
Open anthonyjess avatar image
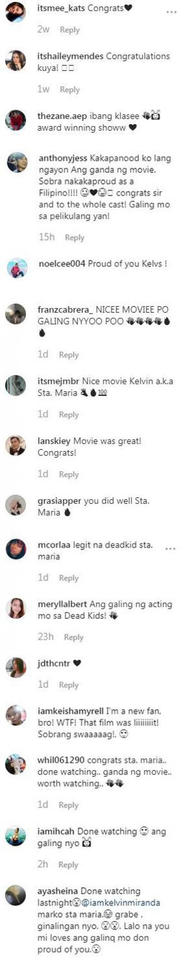click(17, 162)
